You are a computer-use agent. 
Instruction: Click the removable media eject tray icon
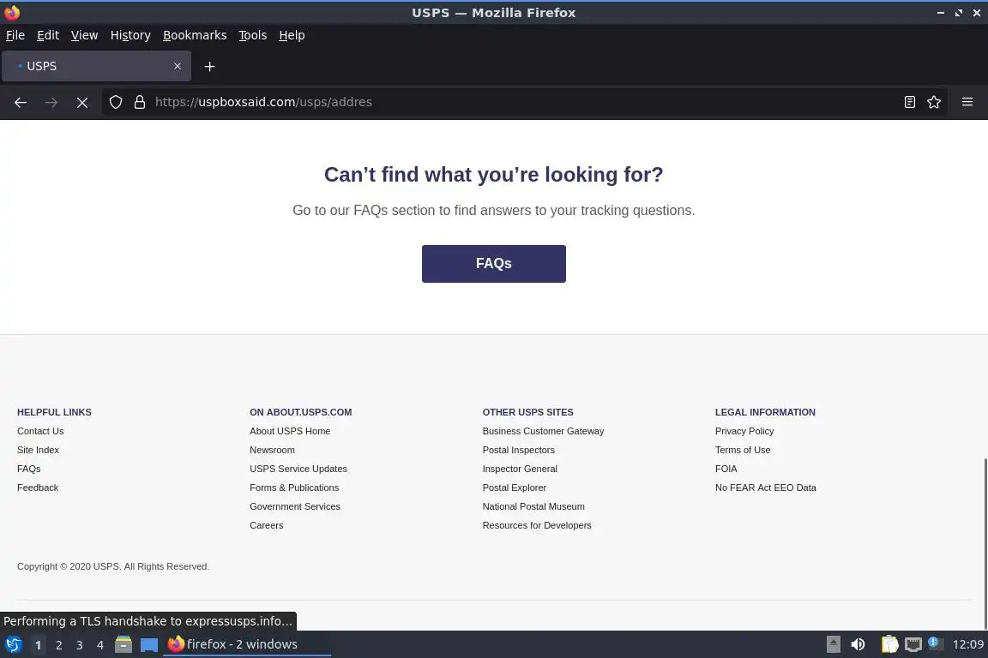point(834,644)
